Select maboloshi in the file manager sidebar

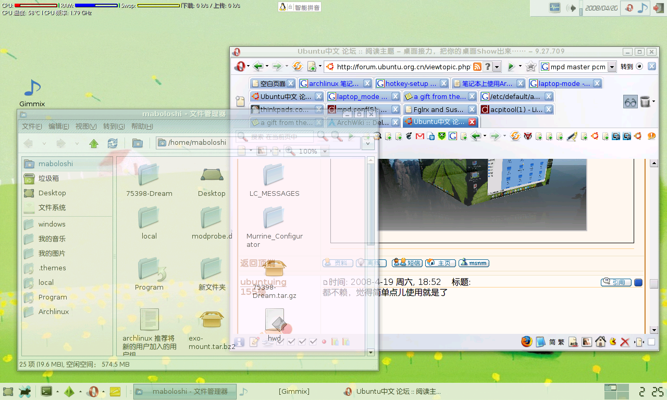(x=67, y=164)
